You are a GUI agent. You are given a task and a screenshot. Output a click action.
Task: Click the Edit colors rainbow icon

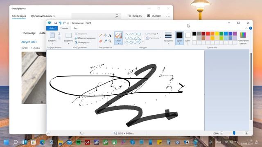point(243,35)
